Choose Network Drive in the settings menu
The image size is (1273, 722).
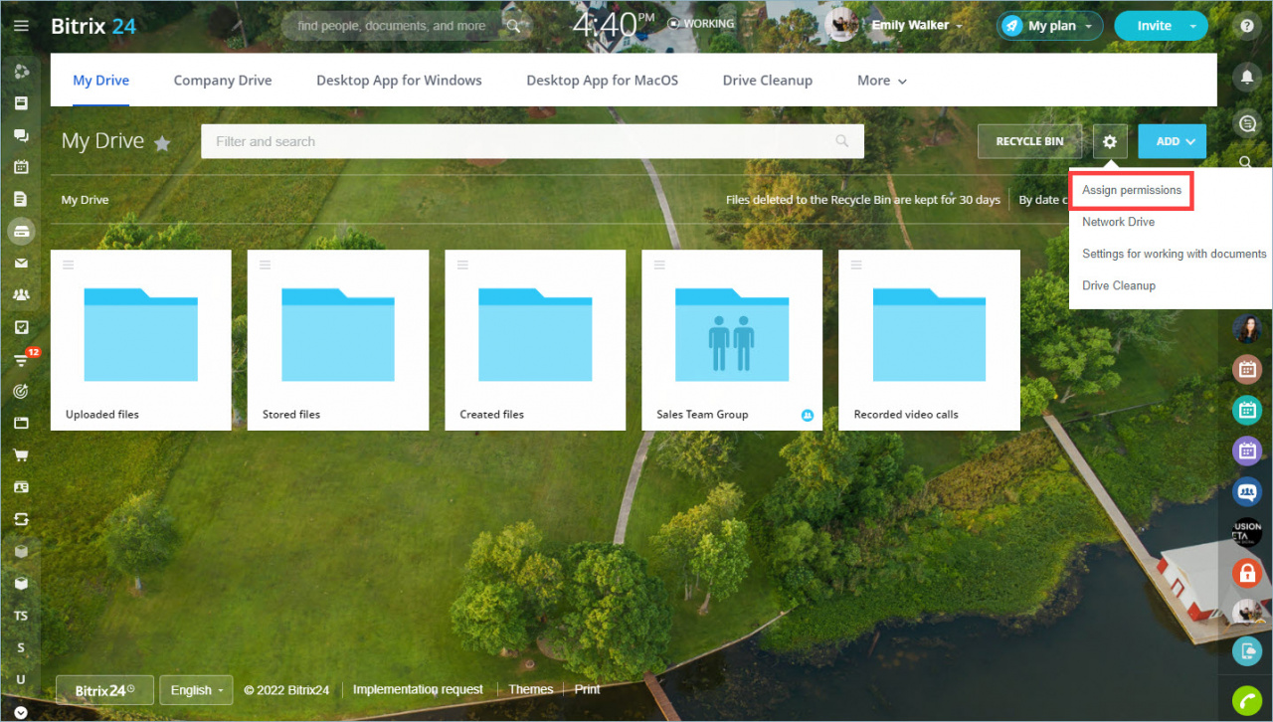(1118, 222)
